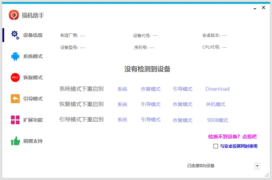Click the window resize grip corner
272x180 pixels.
267,175
